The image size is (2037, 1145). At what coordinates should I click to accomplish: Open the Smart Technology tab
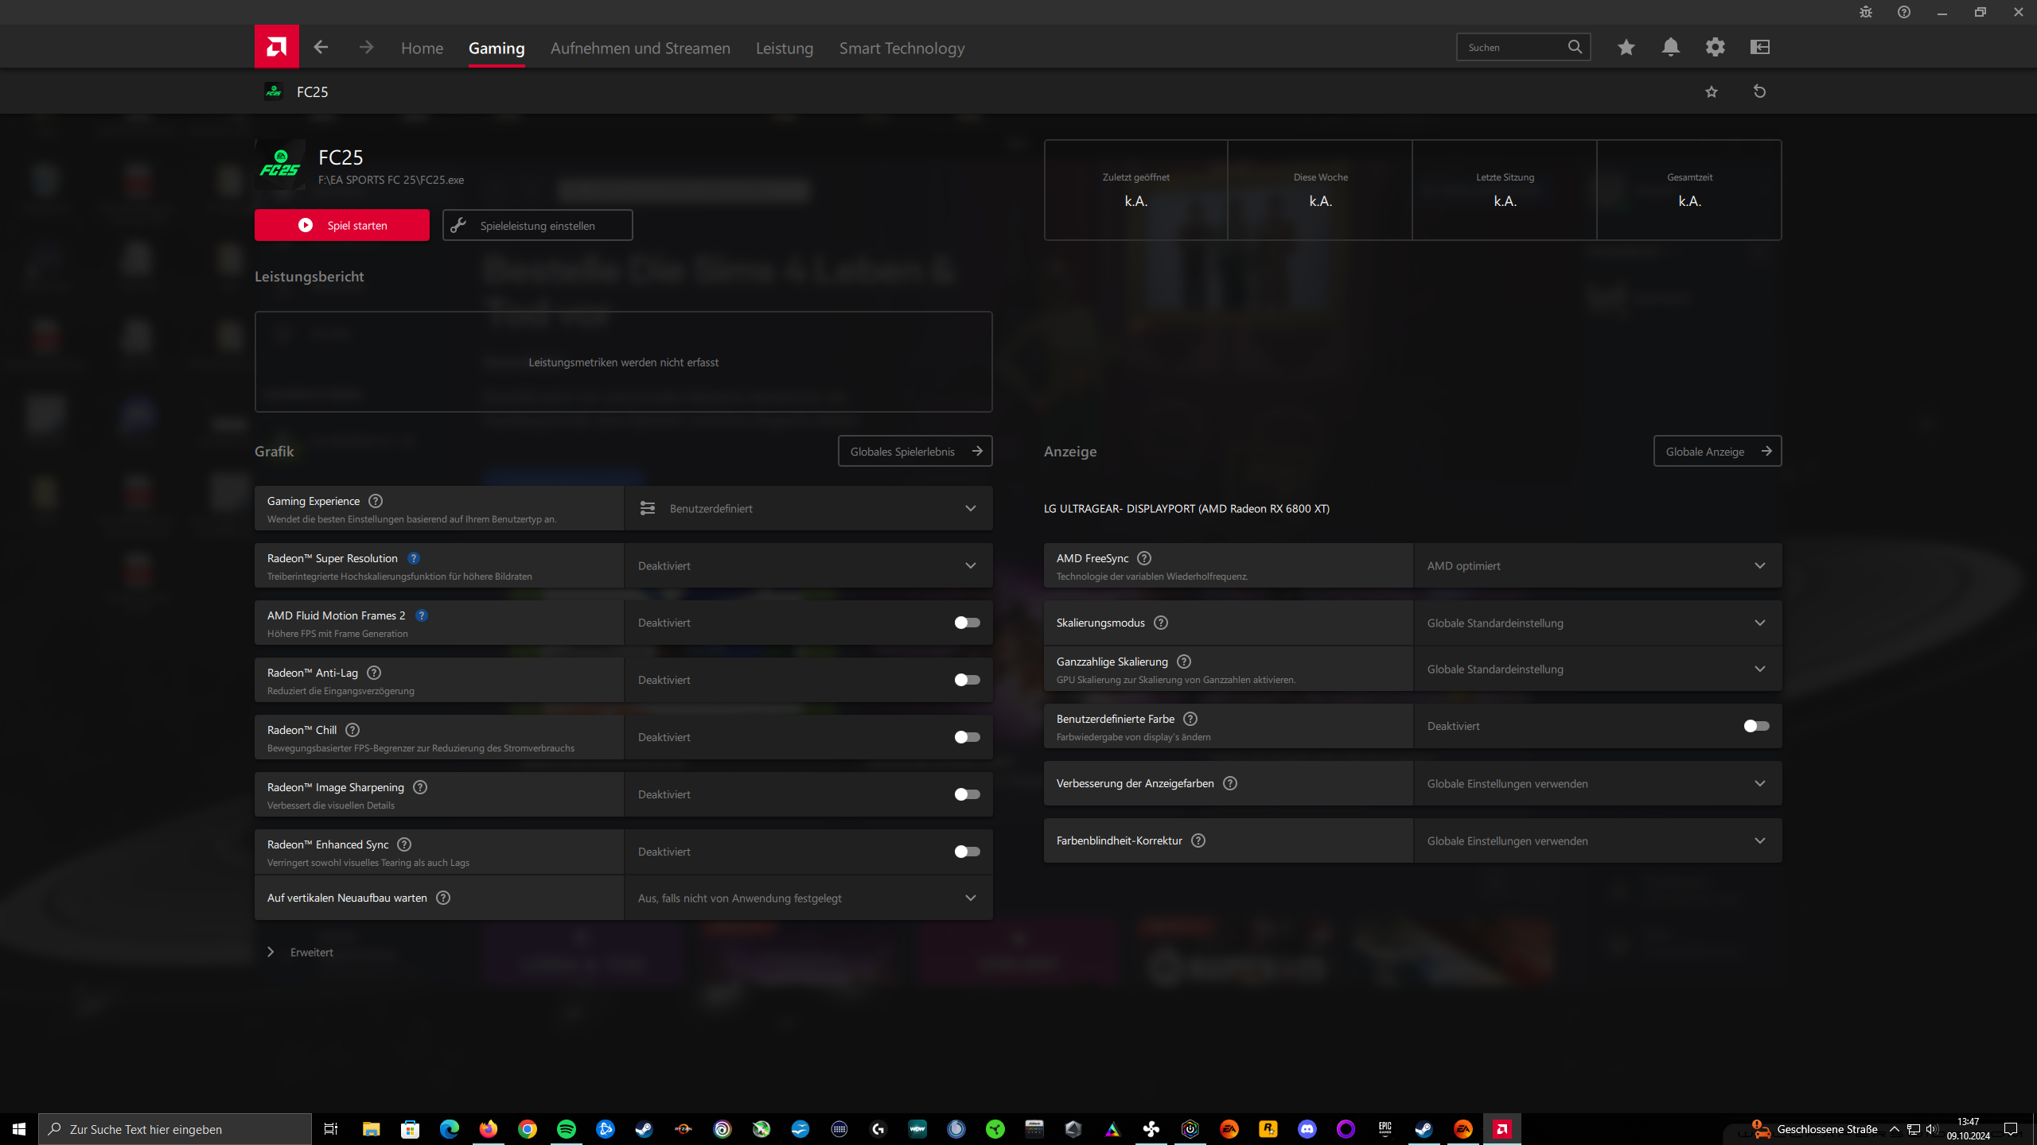(902, 49)
